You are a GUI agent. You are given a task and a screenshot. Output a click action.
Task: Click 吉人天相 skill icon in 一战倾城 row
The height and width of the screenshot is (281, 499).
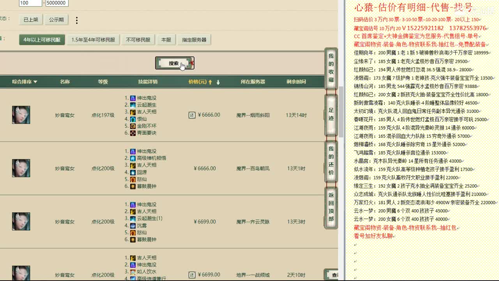pyautogui.click(x=133, y=258)
